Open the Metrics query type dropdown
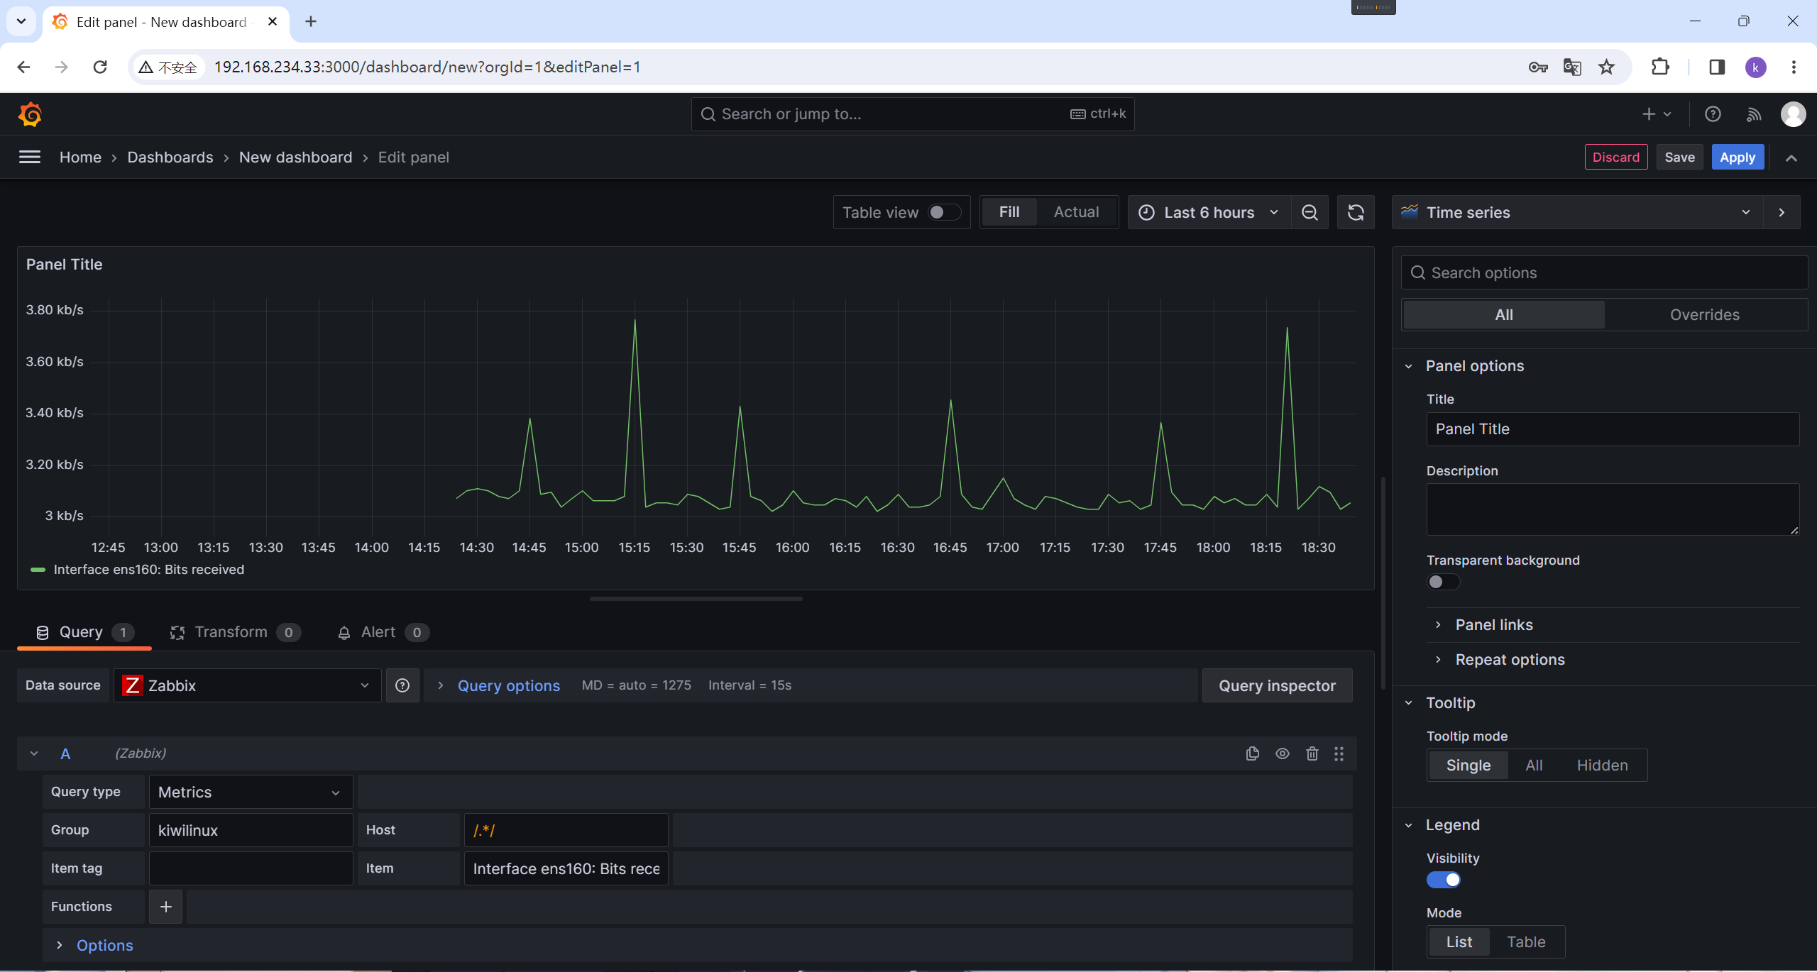The width and height of the screenshot is (1817, 972). [x=251, y=792]
